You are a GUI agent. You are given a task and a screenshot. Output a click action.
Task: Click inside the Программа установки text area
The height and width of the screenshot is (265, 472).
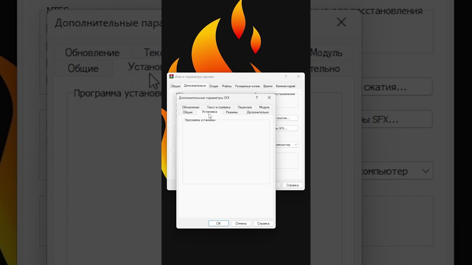226,153
